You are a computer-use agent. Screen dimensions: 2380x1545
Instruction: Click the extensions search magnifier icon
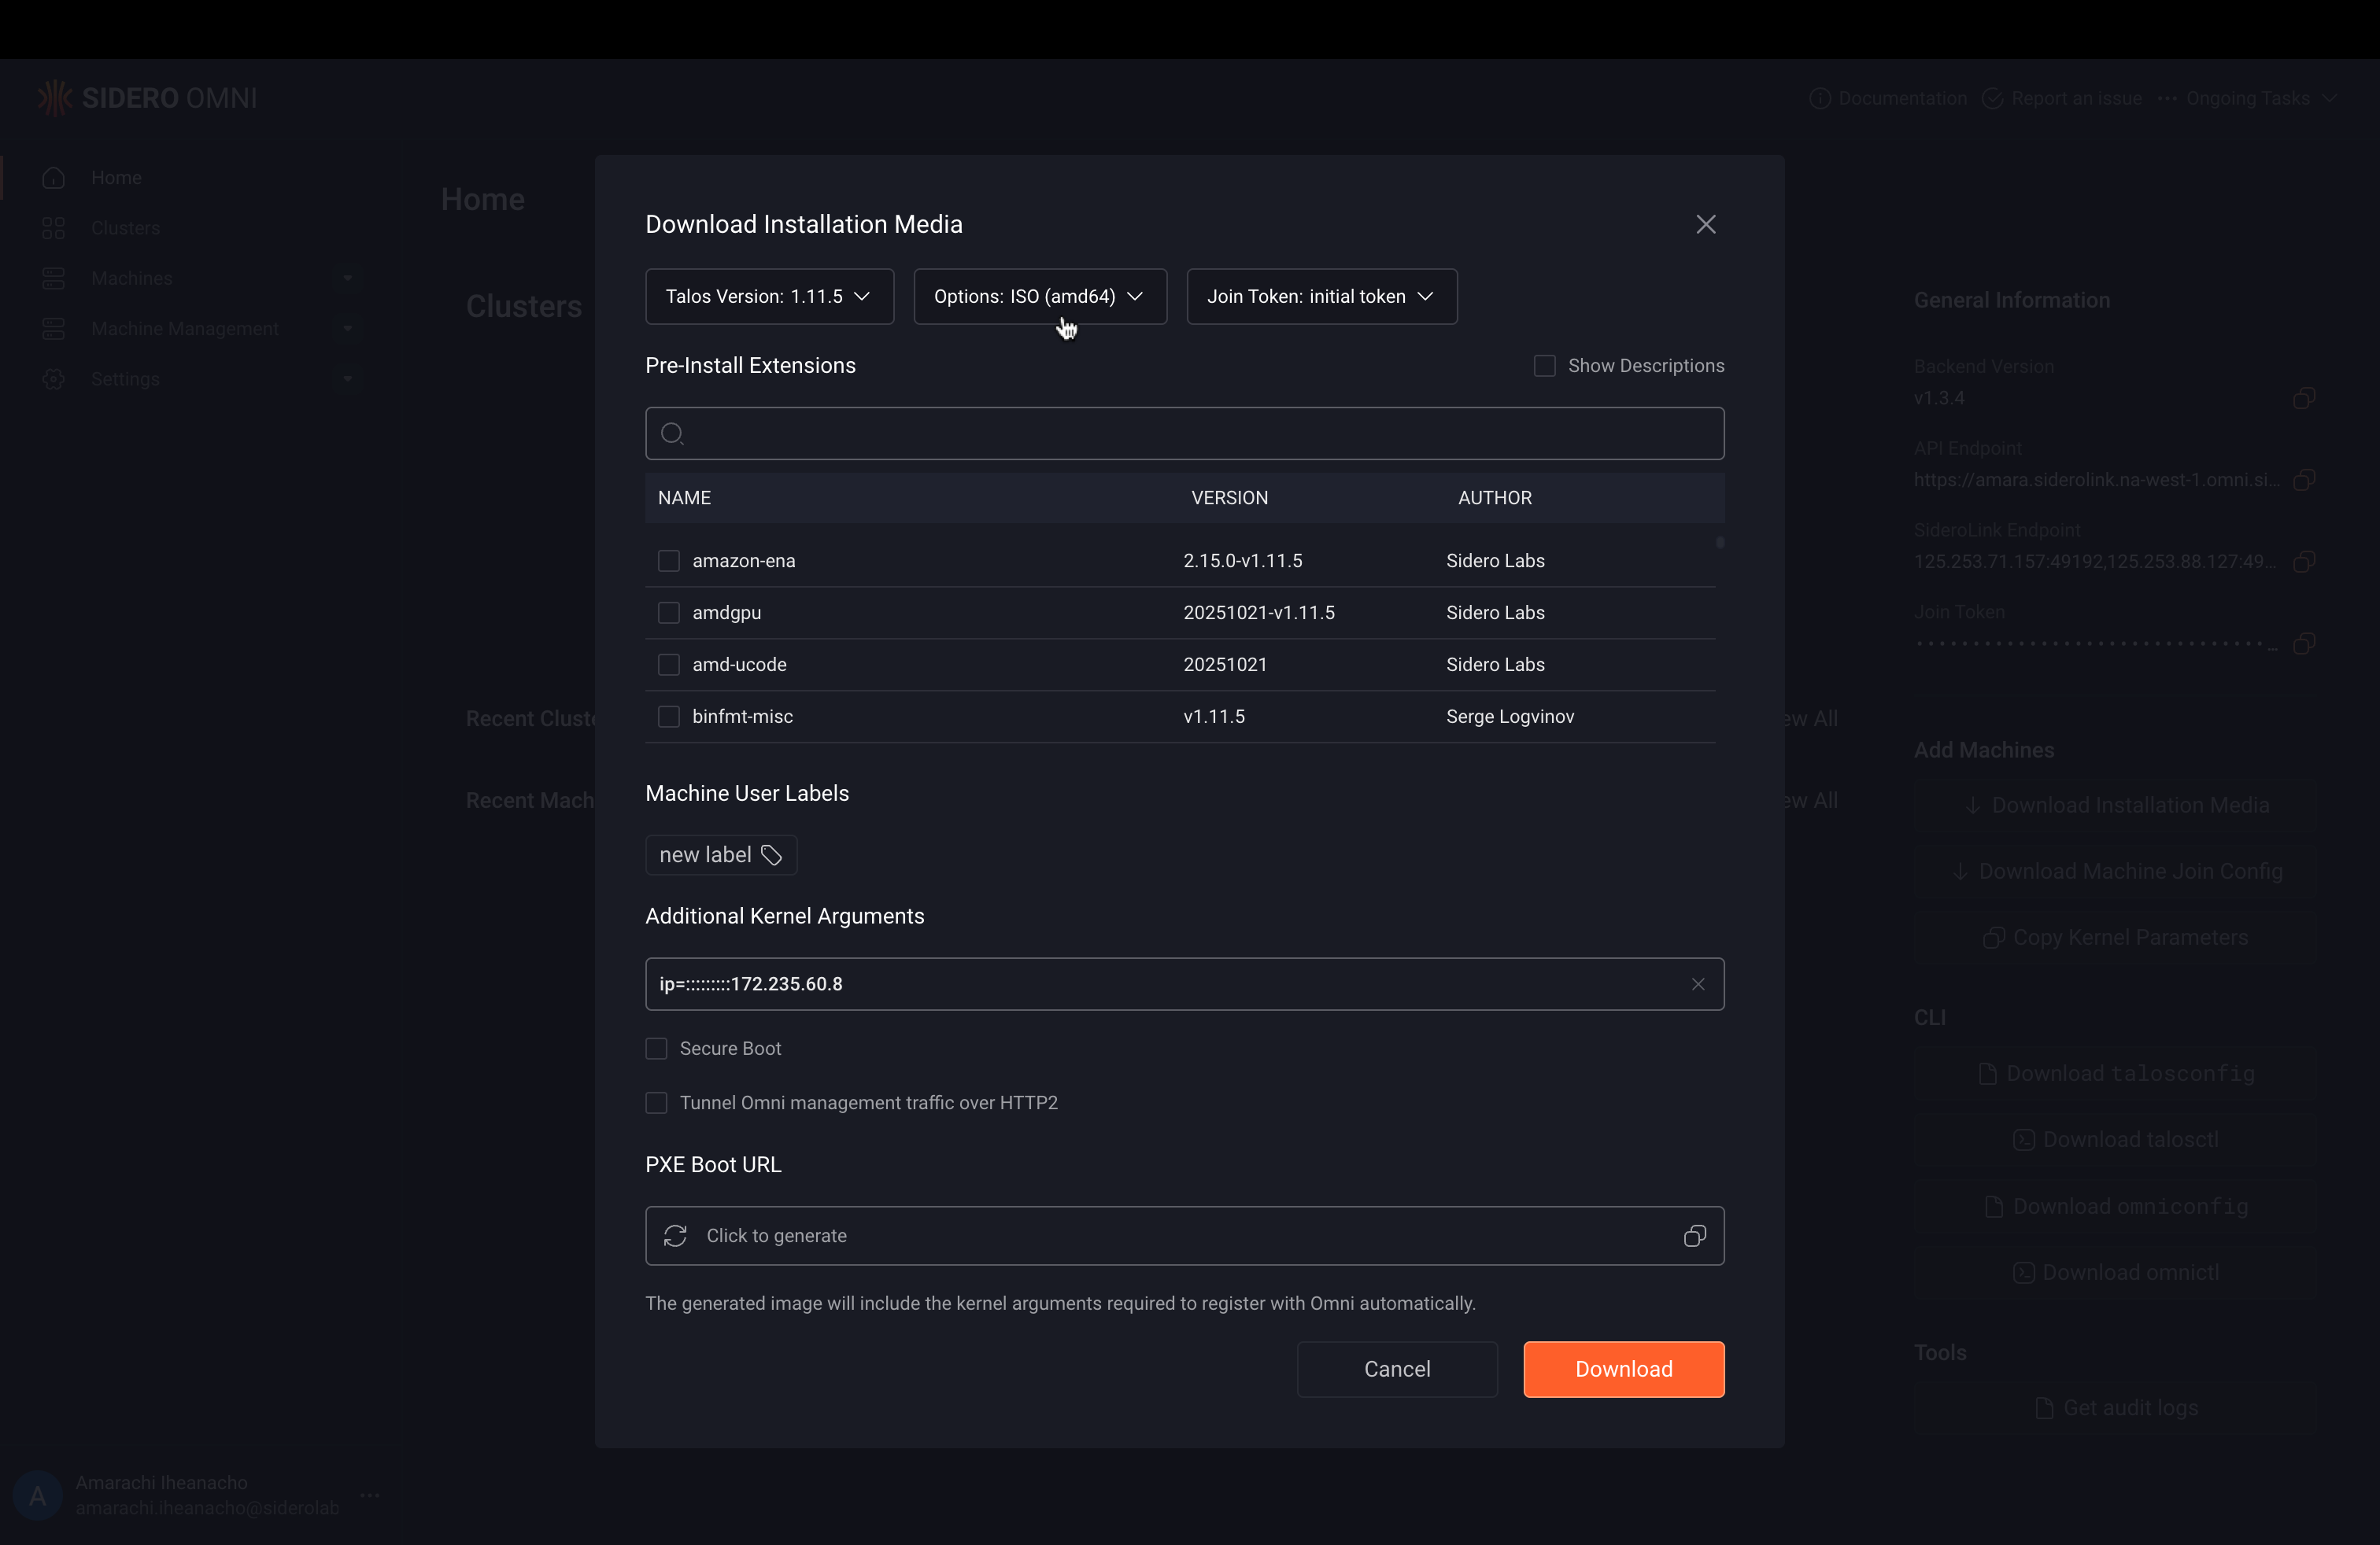pos(672,433)
